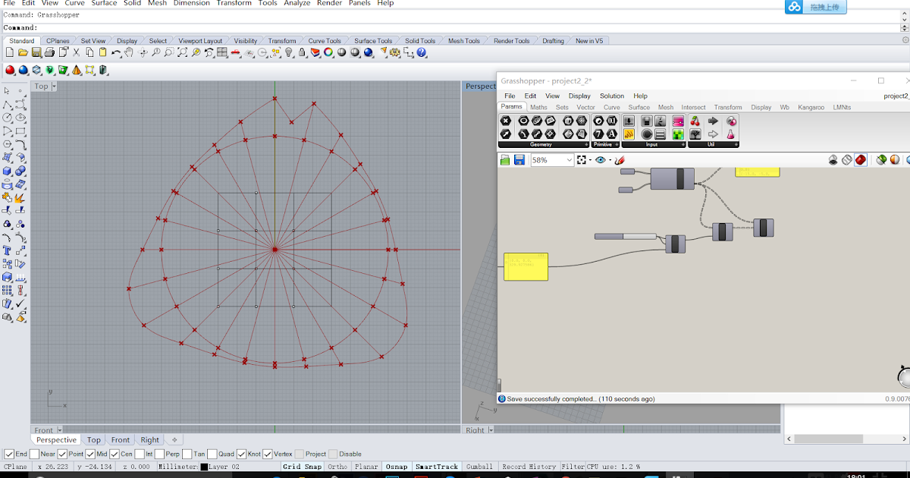Image resolution: width=910 pixels, height=478 pixels.
Task: Open the Solution menu in Grasshopper
Action: (612, 96)
